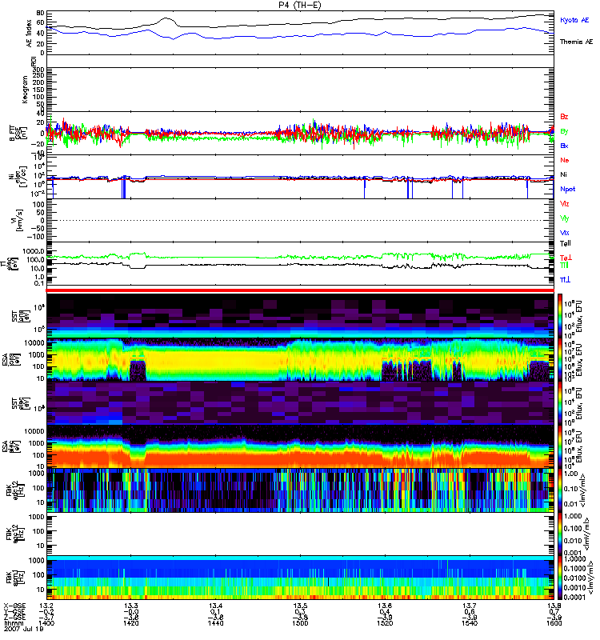The width and height of the screenshot is (600, 640).
Task: Click the 1400 time tick label
Action: (46, 623)
